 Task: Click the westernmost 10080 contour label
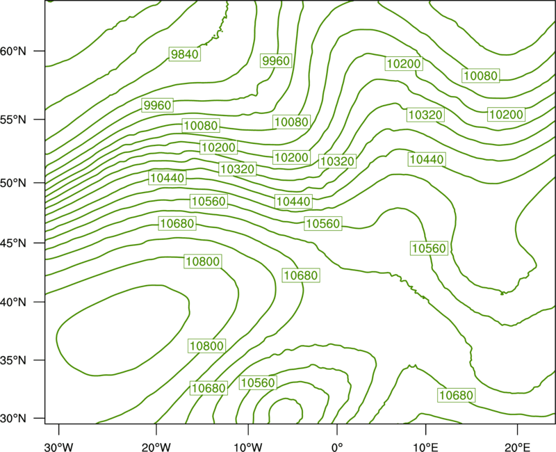click(x=201, y=126)
